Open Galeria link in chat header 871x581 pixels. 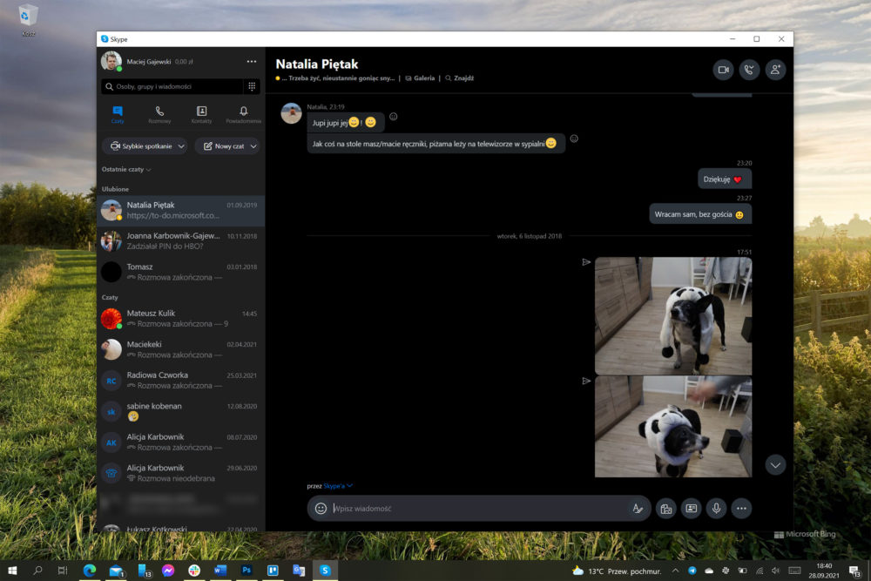[420, 78]
